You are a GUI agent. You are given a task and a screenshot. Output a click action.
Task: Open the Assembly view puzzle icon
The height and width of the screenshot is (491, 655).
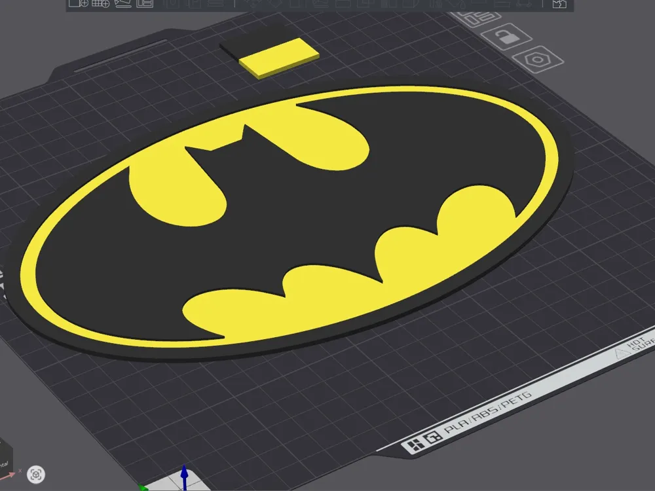(x=559, y=4)
